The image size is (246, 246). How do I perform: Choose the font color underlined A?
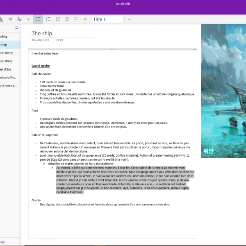point(1,19)
